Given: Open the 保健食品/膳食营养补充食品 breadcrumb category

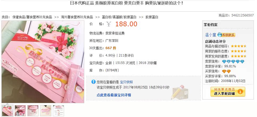Looking at the screenshot, I should tap(32, 17).
